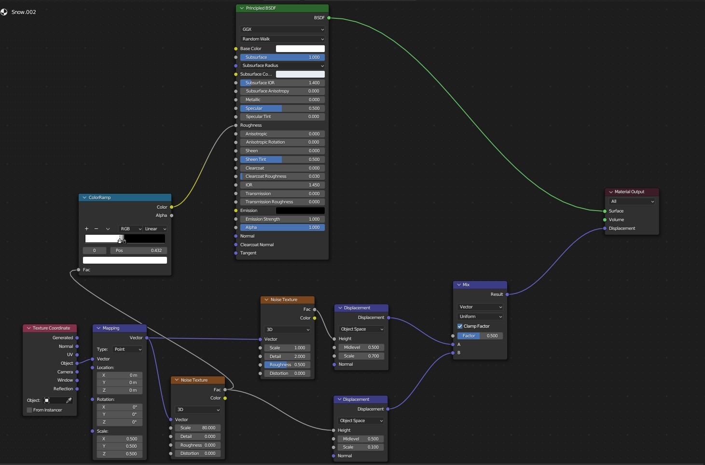
Task: Click the black Emission color swatch
Action: [300, 211]
